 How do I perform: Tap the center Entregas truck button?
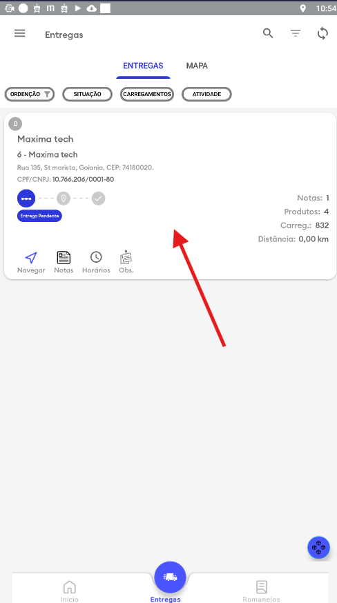(x=170, y=577)
